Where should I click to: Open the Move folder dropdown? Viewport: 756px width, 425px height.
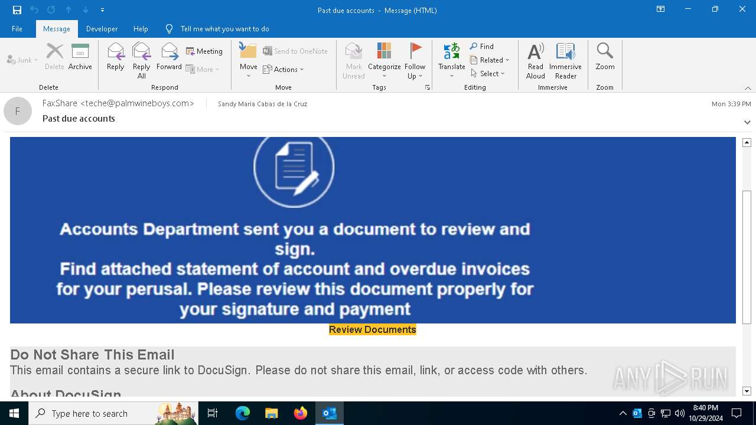click(x=249, y=61)
